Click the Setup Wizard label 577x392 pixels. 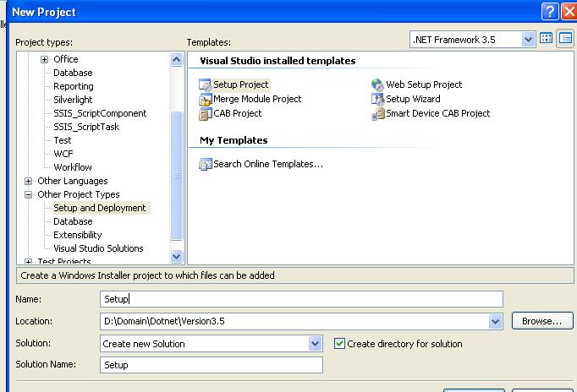pyautogui.click(x=413, y=99)
